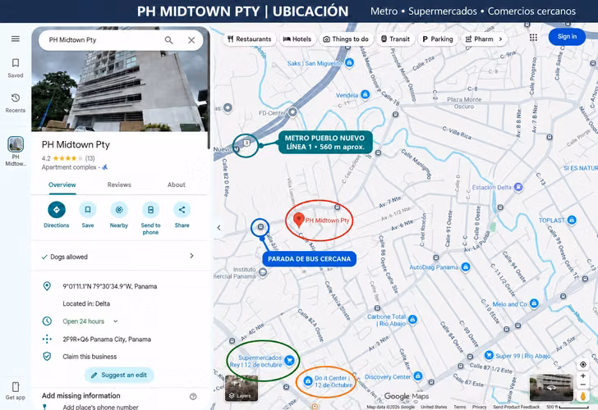Click Do it Center 12 de Octubre marker

[x=308, y=380]
